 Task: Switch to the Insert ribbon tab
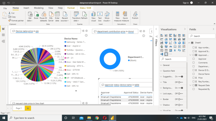[x=26, y=8]
